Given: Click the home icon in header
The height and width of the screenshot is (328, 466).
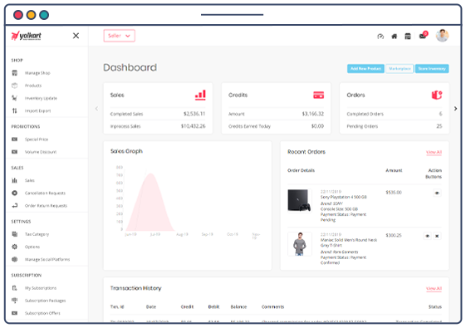Looking at the screenshot, I should coord(394,37).
